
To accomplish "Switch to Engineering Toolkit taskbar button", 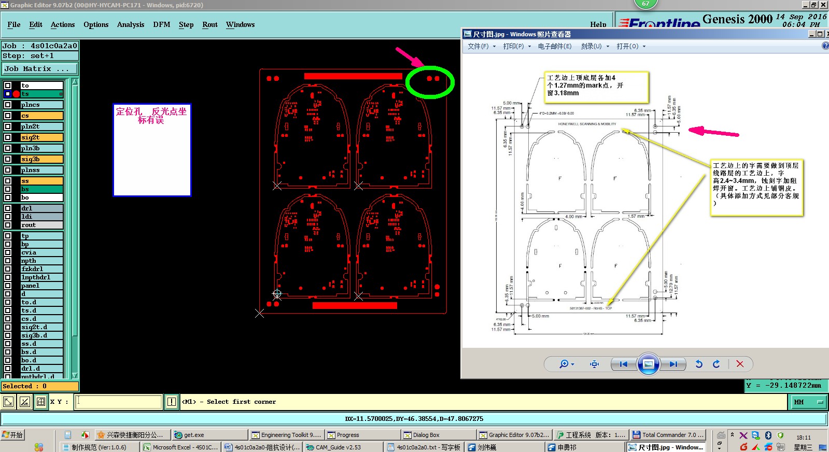I will 286,435.
